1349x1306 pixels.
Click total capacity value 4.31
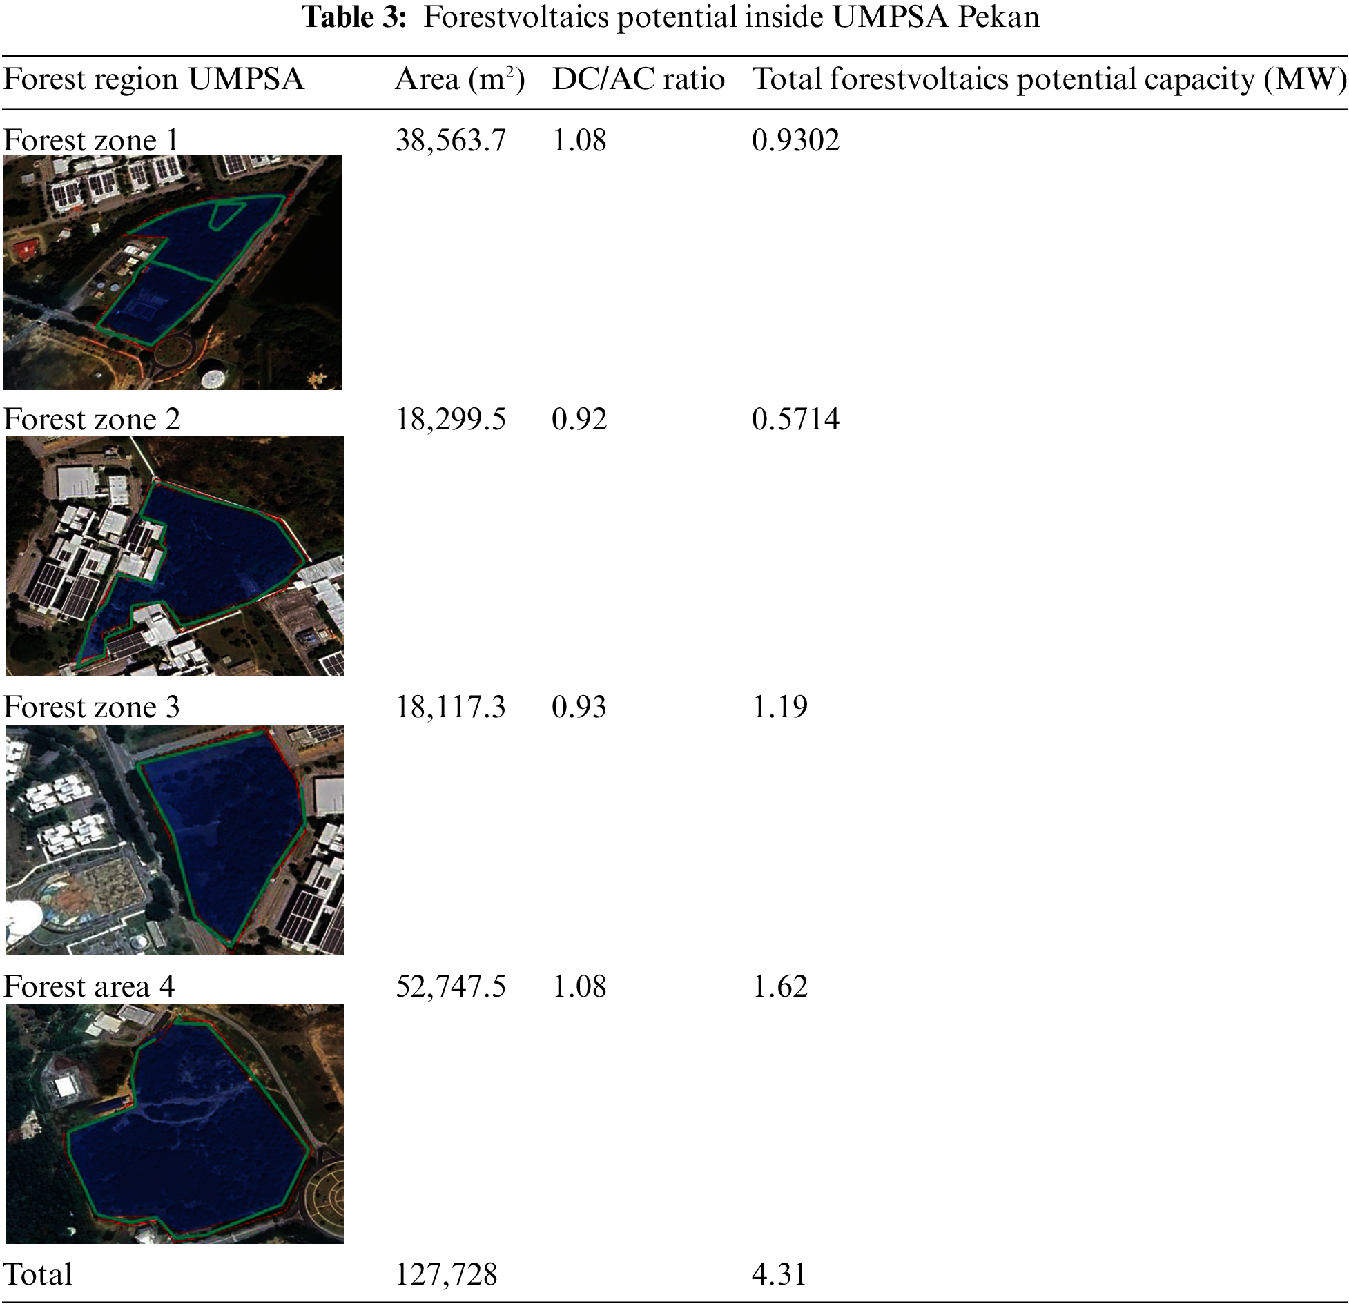[779, 1274]
